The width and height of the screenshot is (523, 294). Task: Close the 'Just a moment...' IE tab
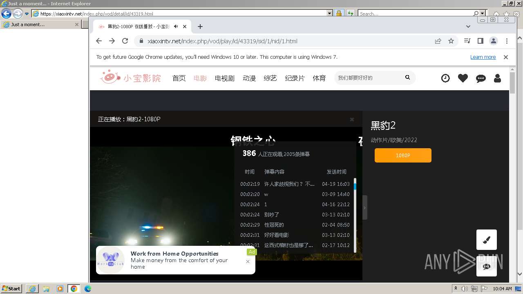pos(76,24)
